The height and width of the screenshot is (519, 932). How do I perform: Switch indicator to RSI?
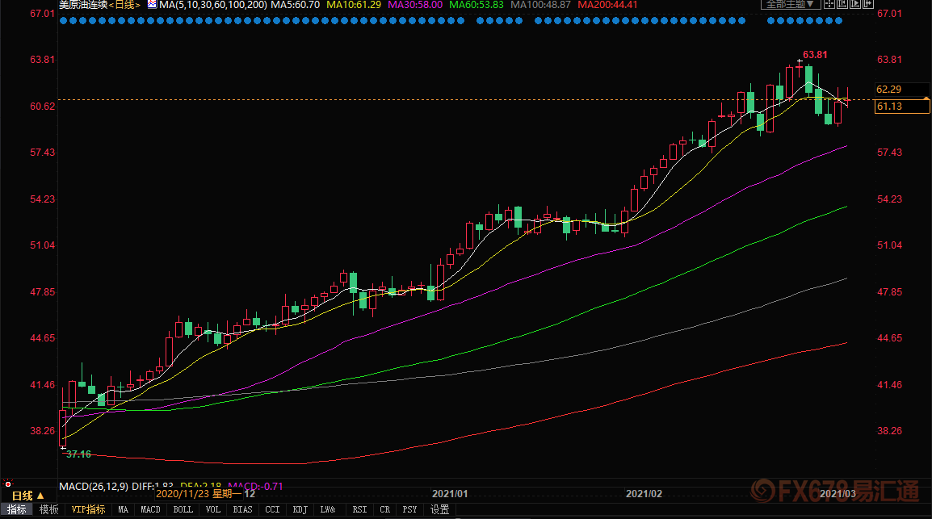[x=359, y=509]
